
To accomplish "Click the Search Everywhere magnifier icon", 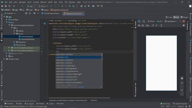I will coord(102,6).
